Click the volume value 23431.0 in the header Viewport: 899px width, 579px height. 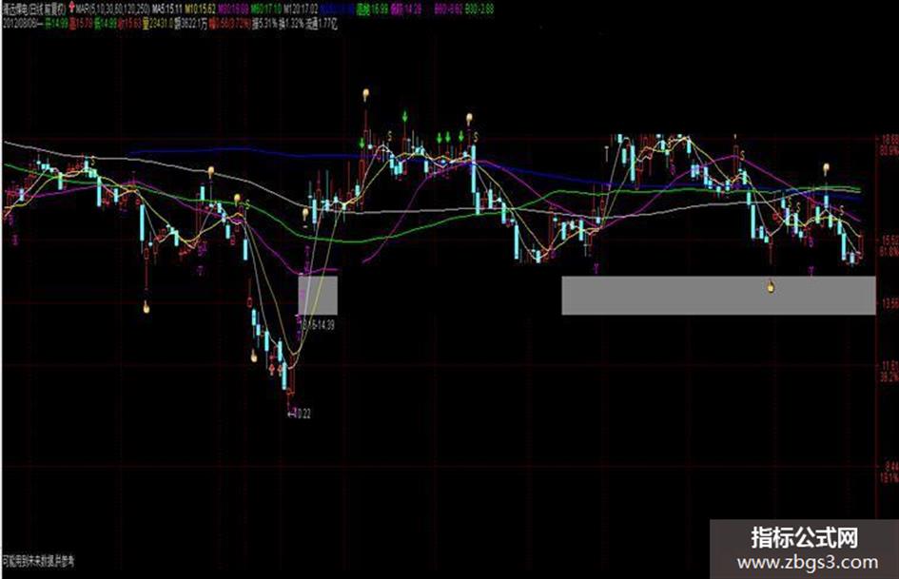coord(157,25)
